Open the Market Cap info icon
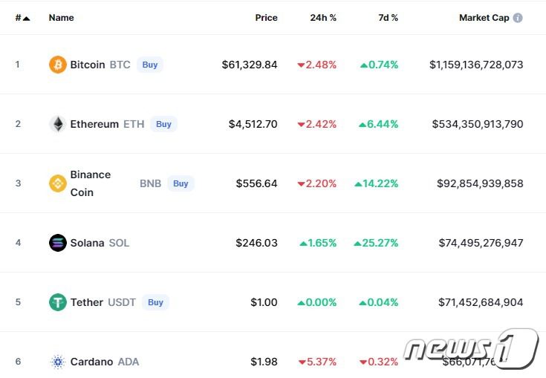 [x=518, y=18]
